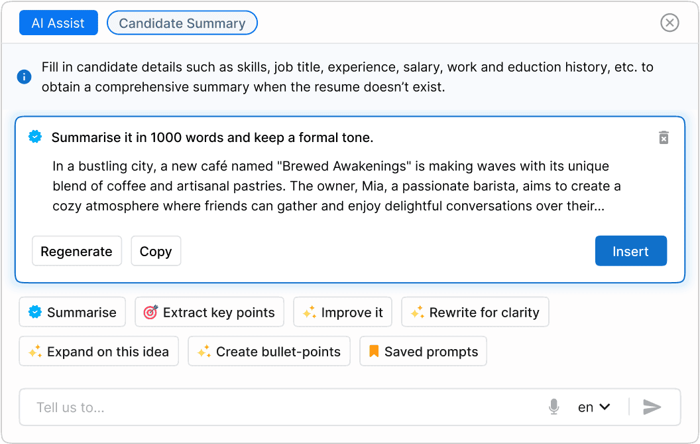Close the AI Assist dialog
This screenshot has height=444, width=700.
coord(670,23)
